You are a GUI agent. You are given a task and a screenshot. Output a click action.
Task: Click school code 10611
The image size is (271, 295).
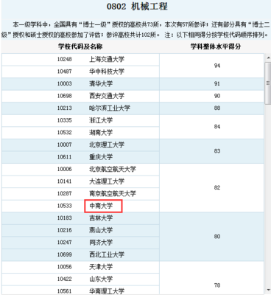point(65,157)
